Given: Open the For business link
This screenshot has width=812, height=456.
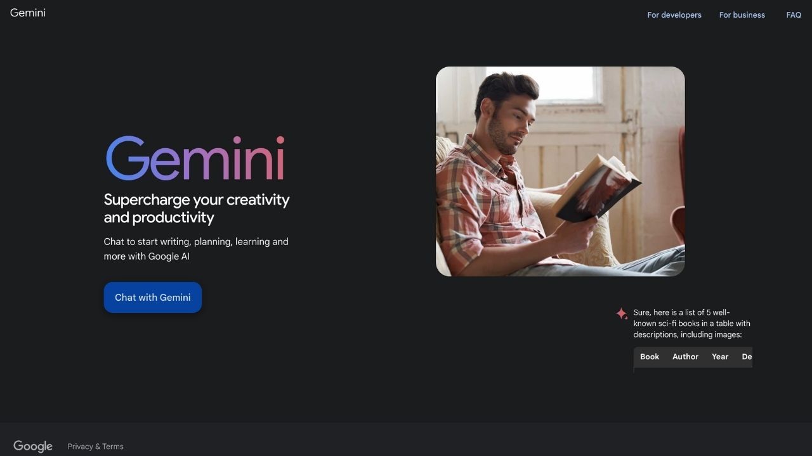Looking at the screenshot, I should pos(742,15).
